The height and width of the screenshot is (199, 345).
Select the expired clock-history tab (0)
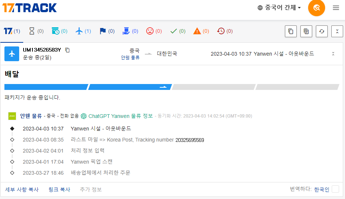224,31
